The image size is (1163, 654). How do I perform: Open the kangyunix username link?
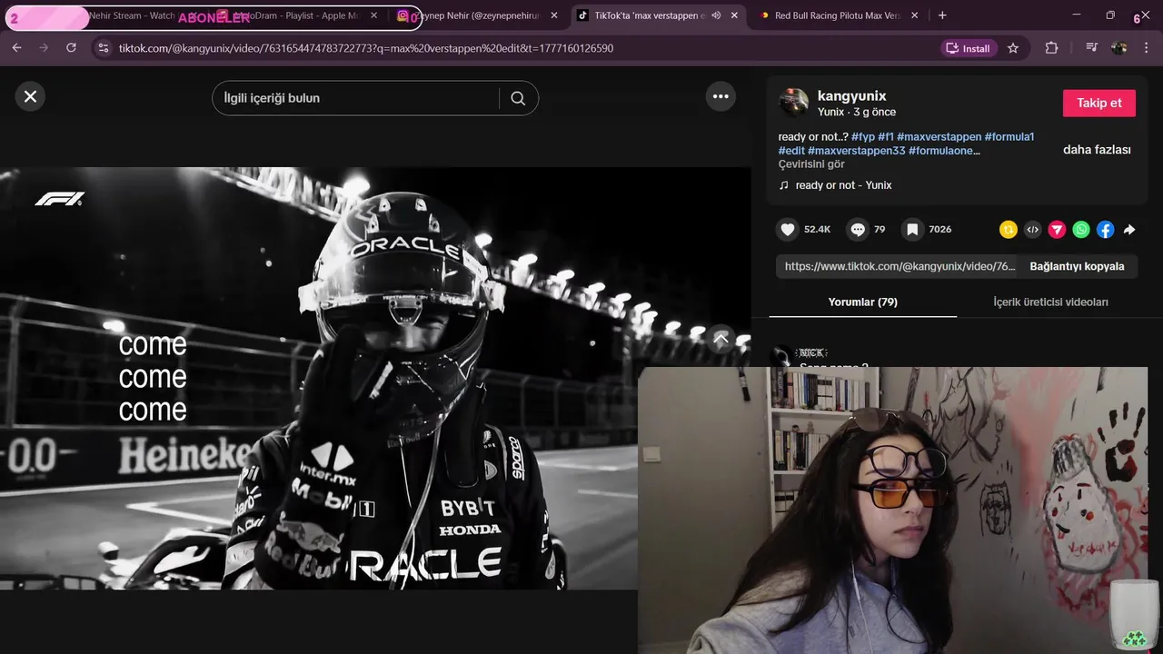click(851, 95)
